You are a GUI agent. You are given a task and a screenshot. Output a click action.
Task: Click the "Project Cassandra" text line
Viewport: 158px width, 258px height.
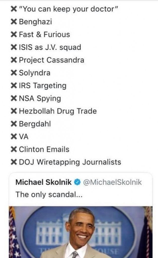[52, 60]
